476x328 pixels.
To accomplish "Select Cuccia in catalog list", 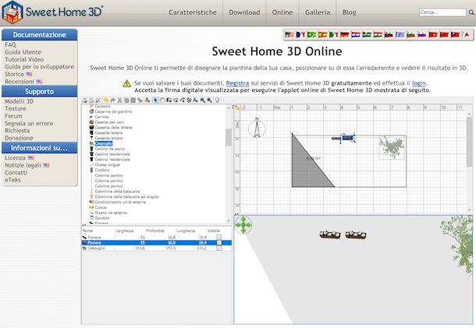I will [x=101, y=207].
